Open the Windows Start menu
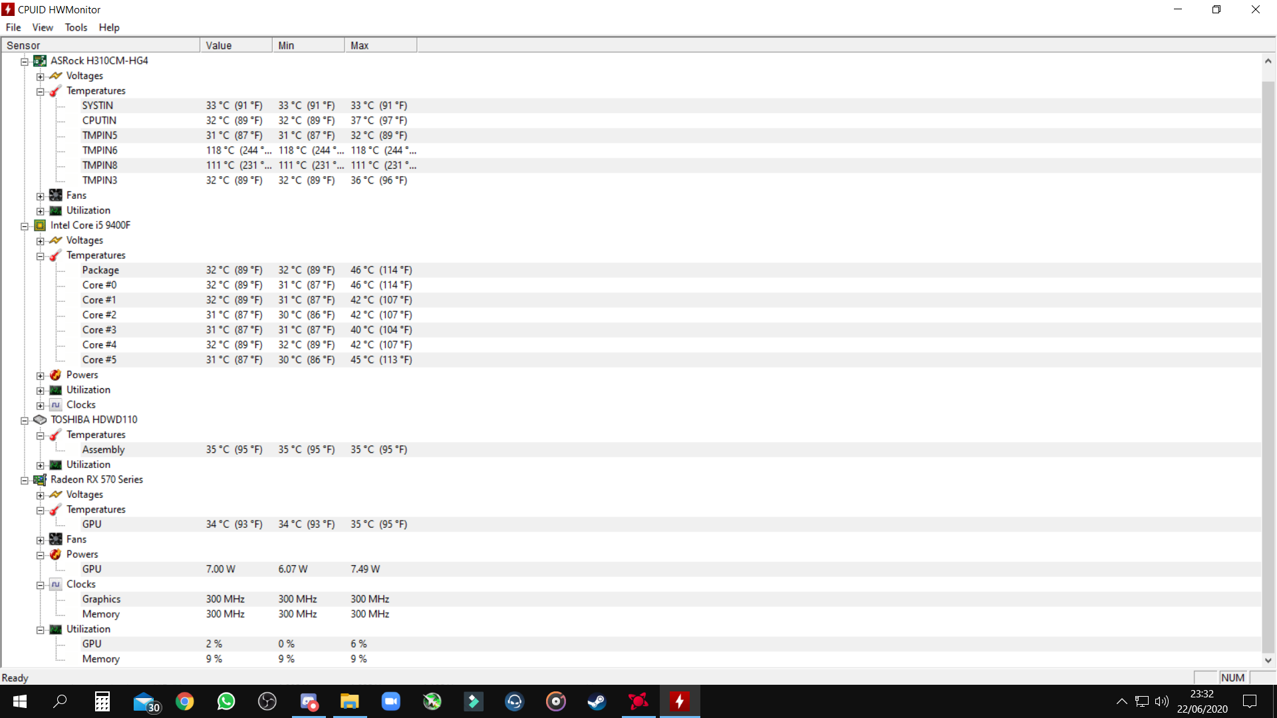 tap(20, 701)
